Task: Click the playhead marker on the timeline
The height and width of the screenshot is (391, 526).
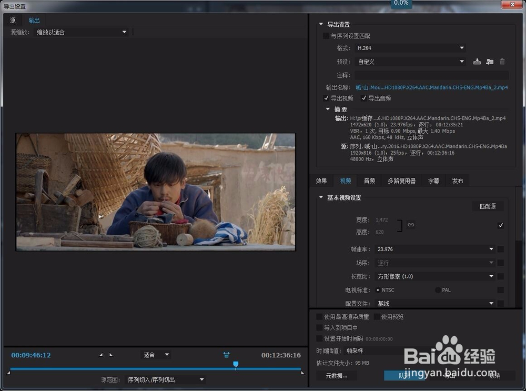Action: pos(236,365)
